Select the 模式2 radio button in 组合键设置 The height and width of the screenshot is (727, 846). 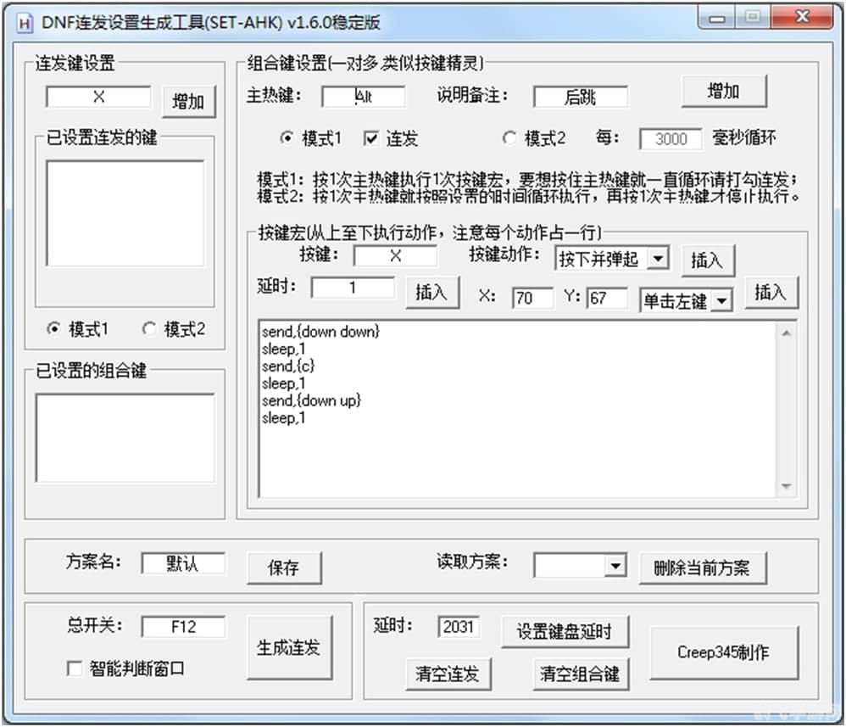509,137
